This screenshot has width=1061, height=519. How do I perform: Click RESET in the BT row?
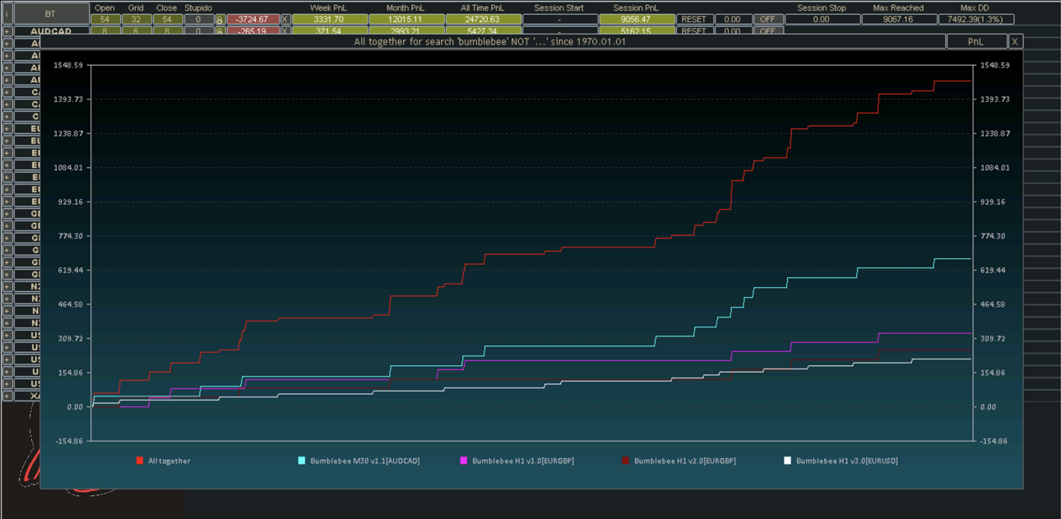click(x=694, y=19)
